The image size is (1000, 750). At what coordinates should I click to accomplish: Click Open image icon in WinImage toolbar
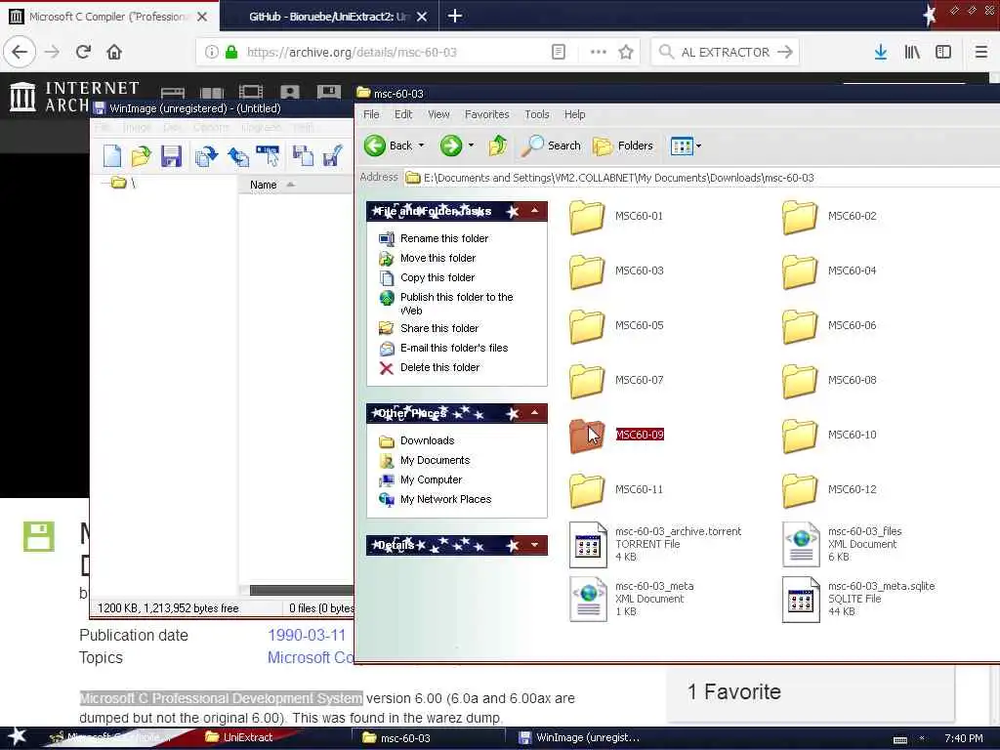(x=141, y=155)
